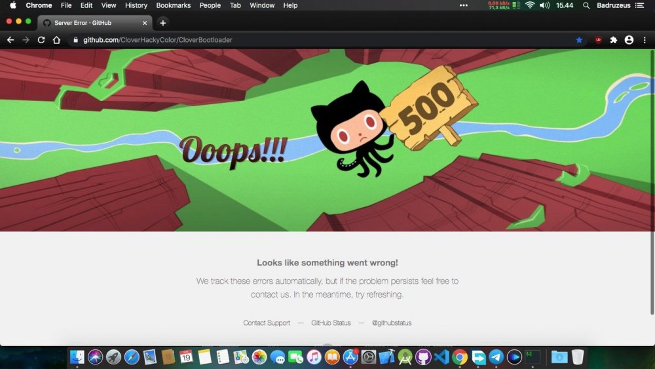The width and height of the screenshot is (655, 369).
Task: Open Android Studio in the dock
Action: point(405,357)
